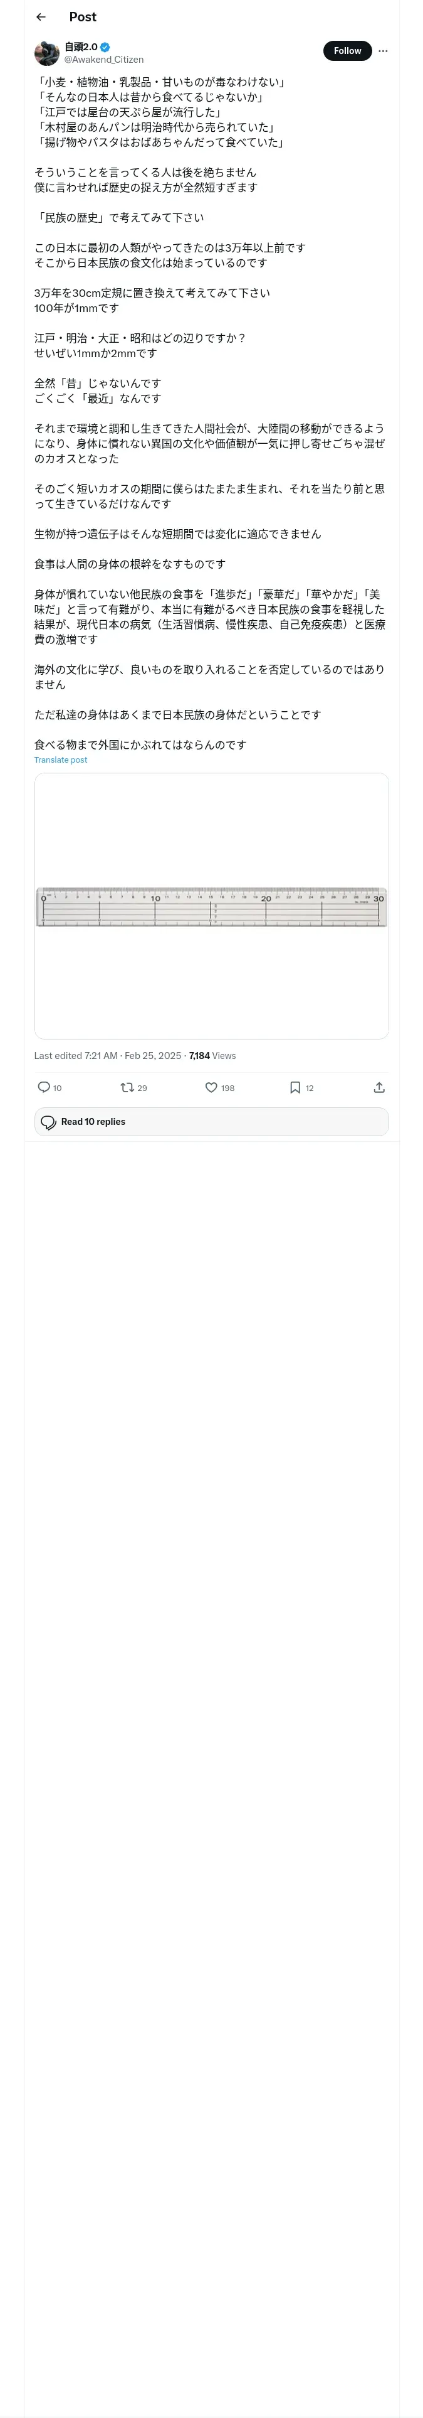Click the Translate post link
This screenshot has height=2418, width=423.
(61, 760)
